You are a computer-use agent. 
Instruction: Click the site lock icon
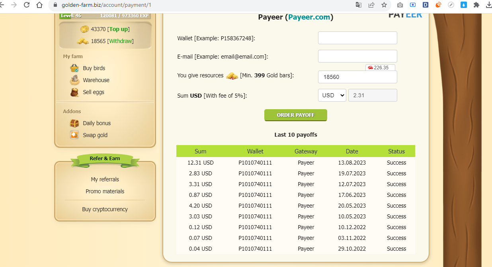(55, 5)
